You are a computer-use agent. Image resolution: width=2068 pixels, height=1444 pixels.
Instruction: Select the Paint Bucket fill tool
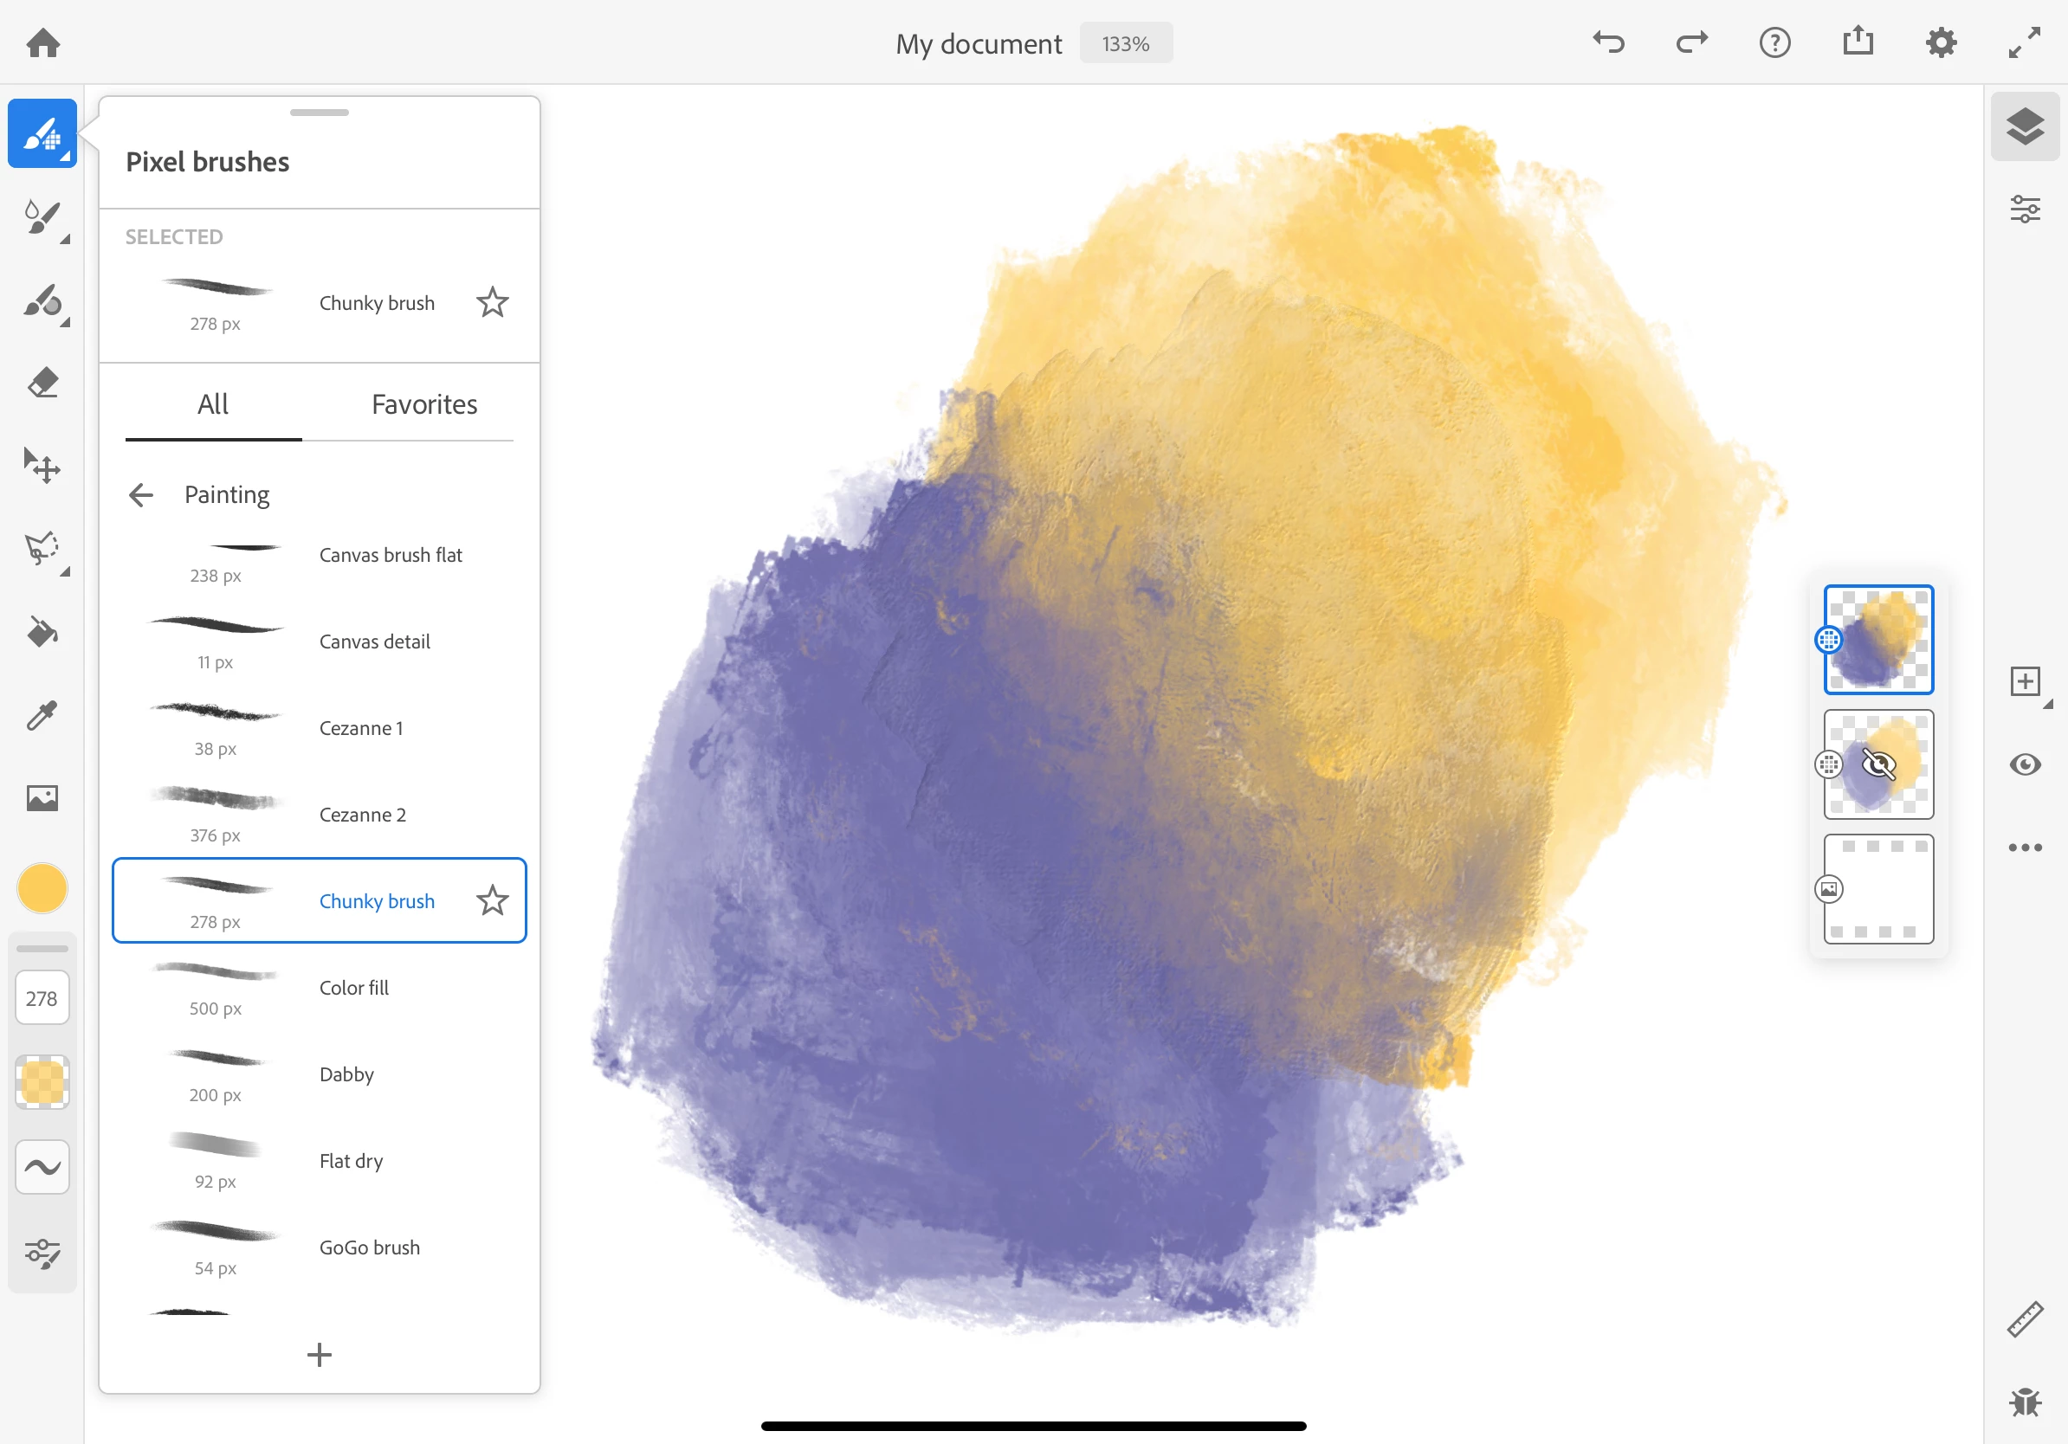[42, 633]
